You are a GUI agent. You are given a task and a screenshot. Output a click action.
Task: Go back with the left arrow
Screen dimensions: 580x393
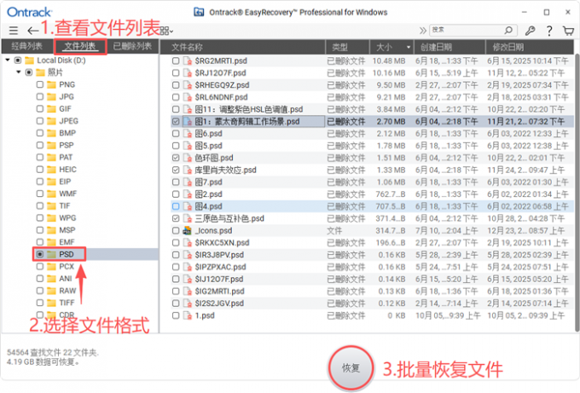pyautogui.click(x=32, y=31)
